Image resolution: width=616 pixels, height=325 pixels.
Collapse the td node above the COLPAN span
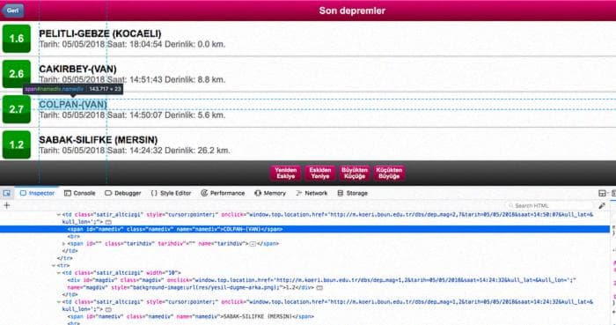(59, 215)
